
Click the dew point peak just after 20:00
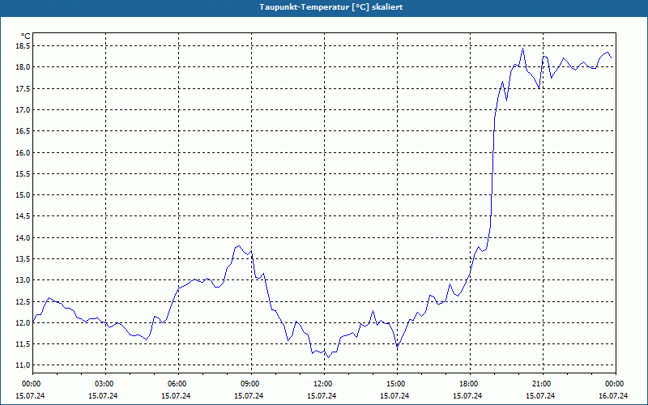[x=522, y=49]
